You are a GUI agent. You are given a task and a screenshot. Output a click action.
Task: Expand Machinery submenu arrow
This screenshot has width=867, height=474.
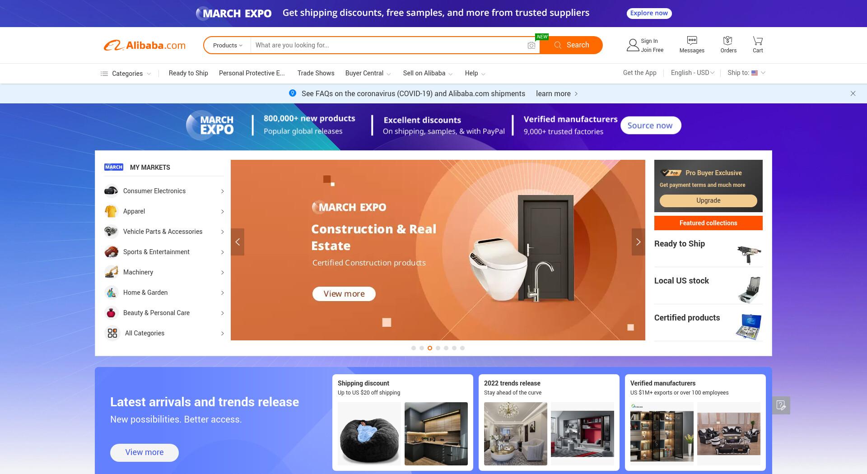click(222, 273)
